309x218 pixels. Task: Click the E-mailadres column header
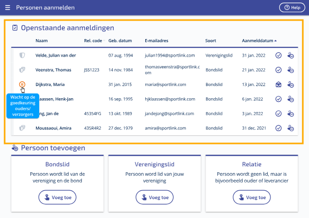pyautogui.click(x=157, y=41)
